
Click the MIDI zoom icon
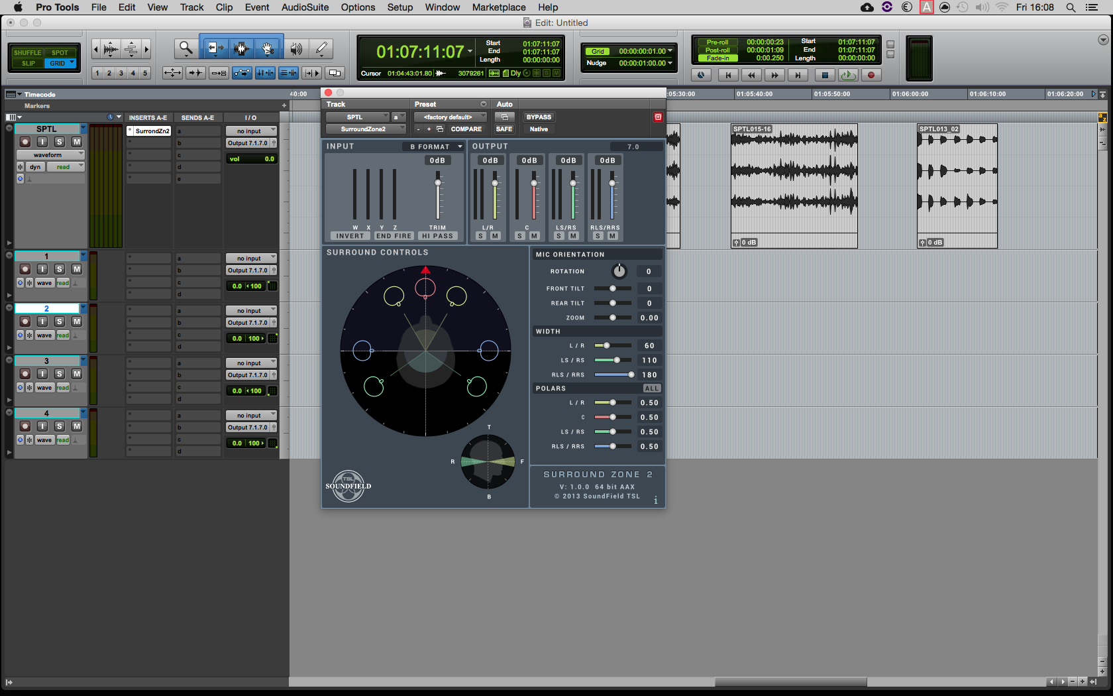point(131,48)
